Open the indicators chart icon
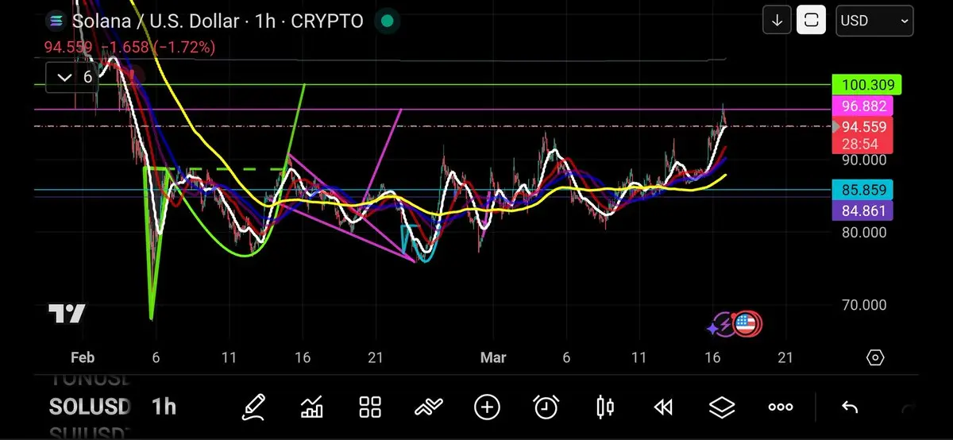 coord(311,407)
